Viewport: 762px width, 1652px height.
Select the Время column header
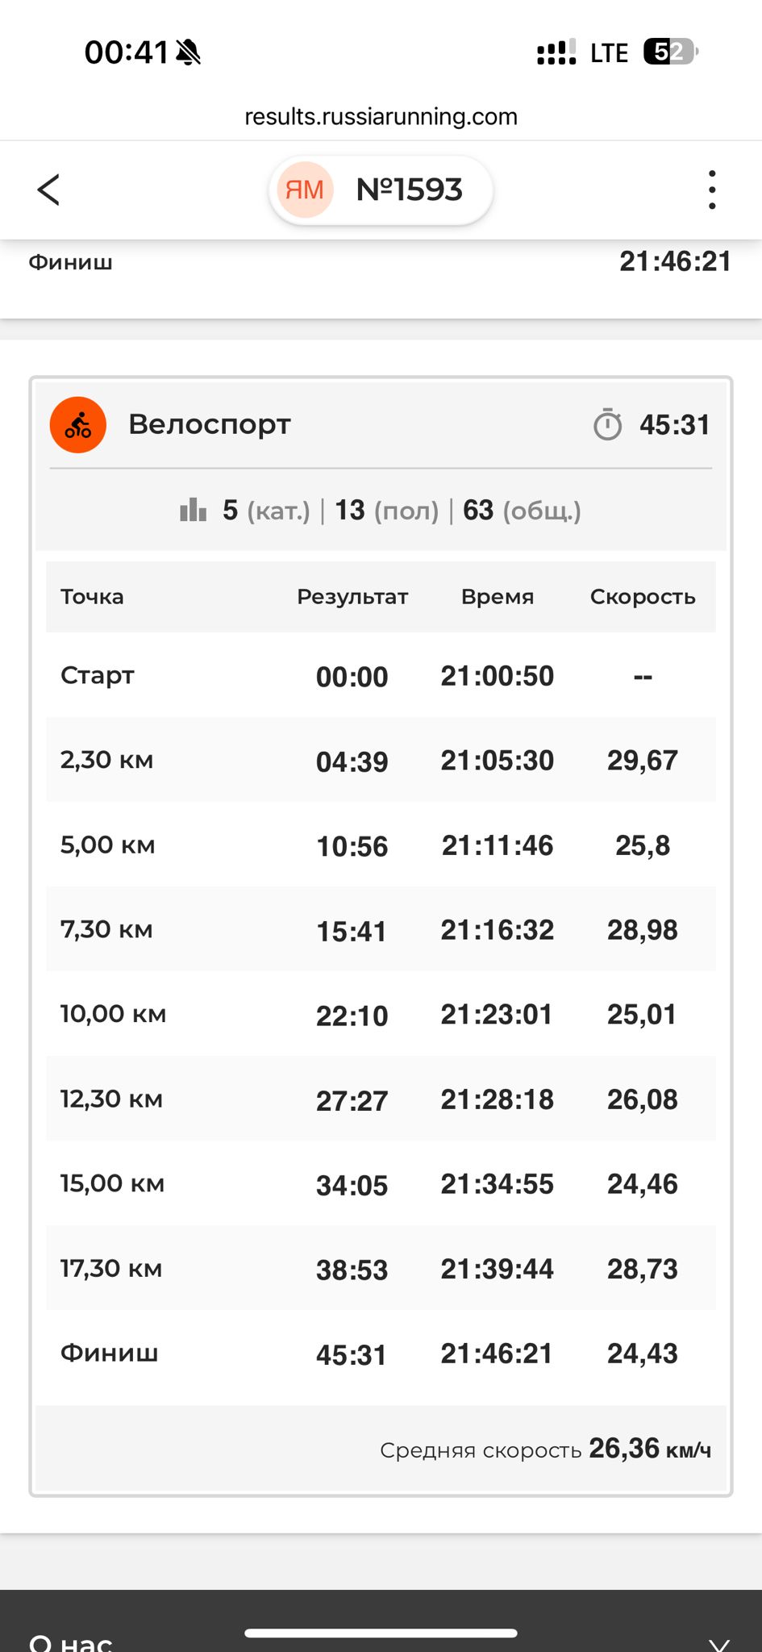(498, 597)
